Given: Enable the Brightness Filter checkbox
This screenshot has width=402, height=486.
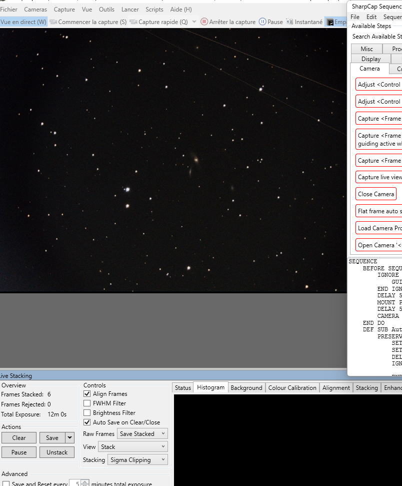Looking at the screenshot, I should tap(87, 413).
